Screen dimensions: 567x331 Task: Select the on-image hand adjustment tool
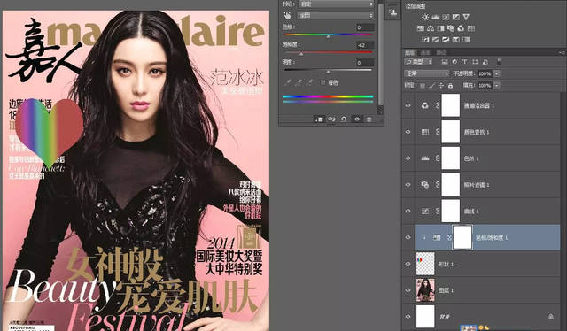(287, 15)
